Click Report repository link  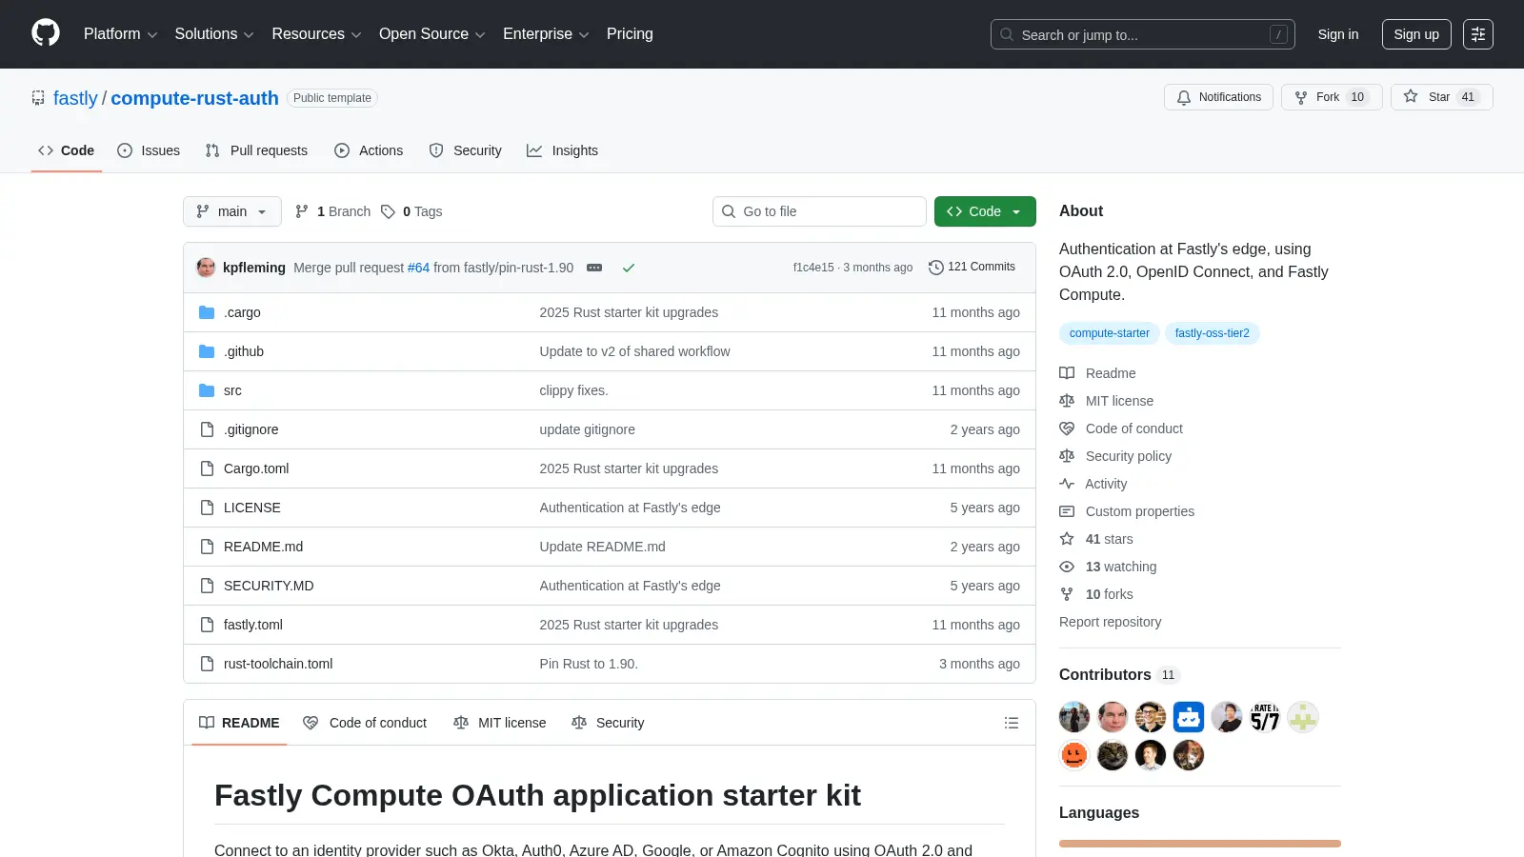point(1110,622)
